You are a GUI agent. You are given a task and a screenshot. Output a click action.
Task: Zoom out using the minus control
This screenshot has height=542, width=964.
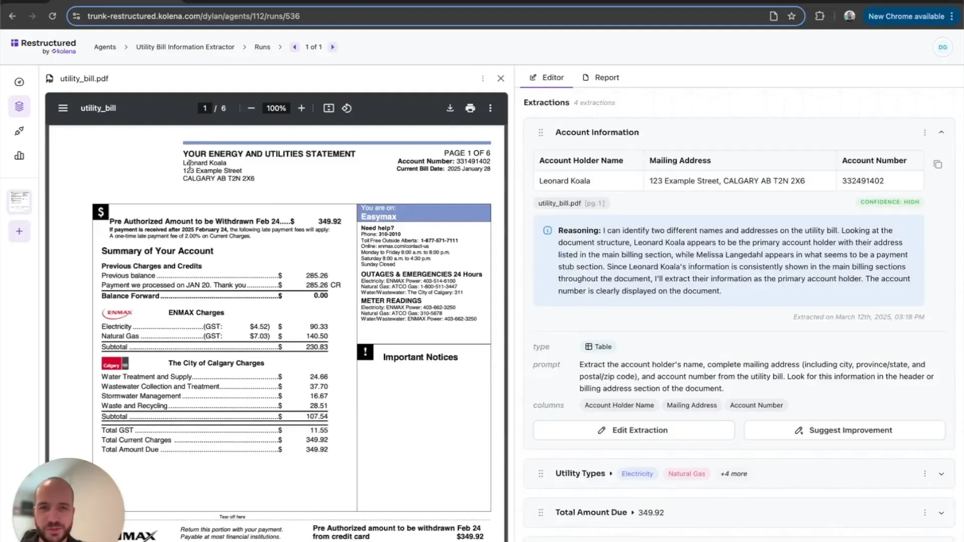point(251,108)
